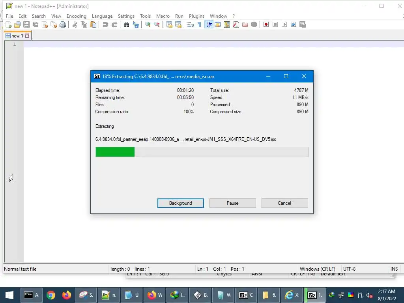Click the Save recorded macro icon
The height and width of the screenshot is (303, 404).
[x=303, y=24]
